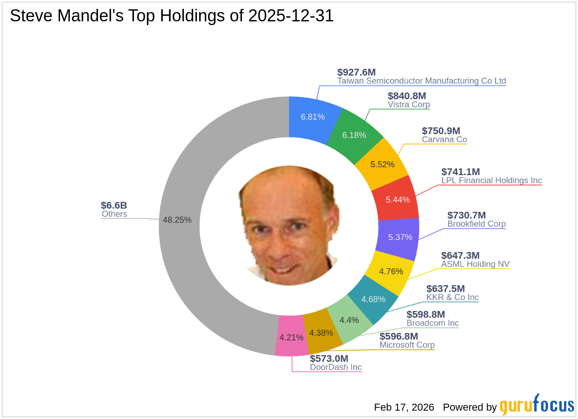This screenshot has width=578, height=419.
Task: Click the Others label text
Action: pyautogui.click(x=114, y=214)
